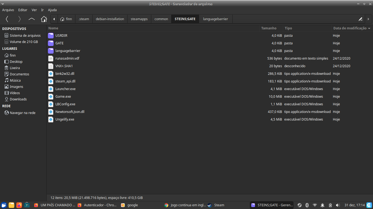The image size is (373, 209).
Task: Select the STEINS;GATE path segment
Action: pyautogui.click(x=185, y=19)
